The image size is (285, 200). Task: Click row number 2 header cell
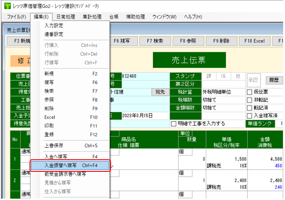(x=15, y=180)
